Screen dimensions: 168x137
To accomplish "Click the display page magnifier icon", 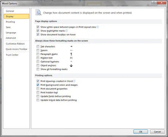I will (38, 12).
